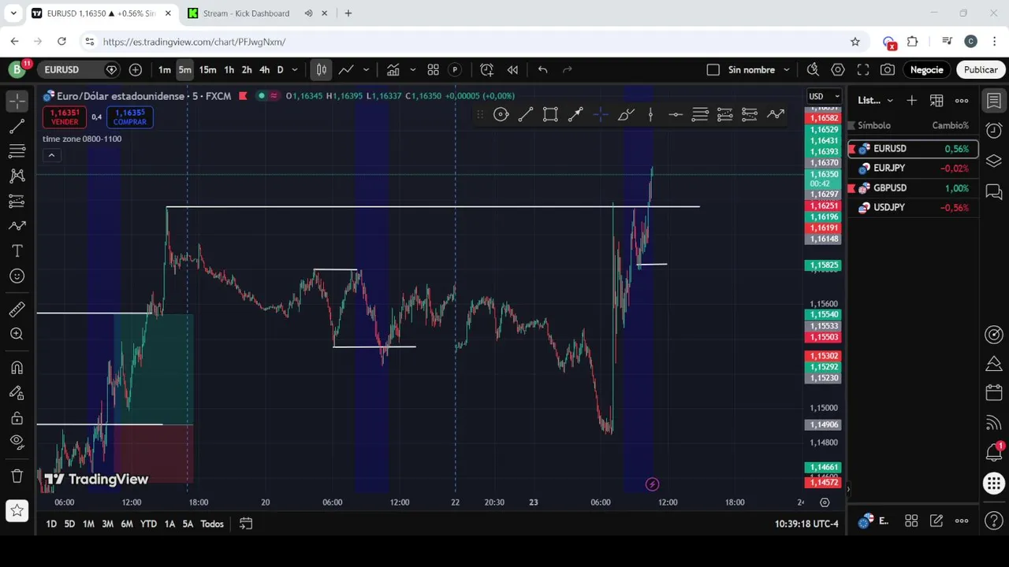Select the 3M date range
Viewport: 1009px width, 567px height.
point(107,524)
